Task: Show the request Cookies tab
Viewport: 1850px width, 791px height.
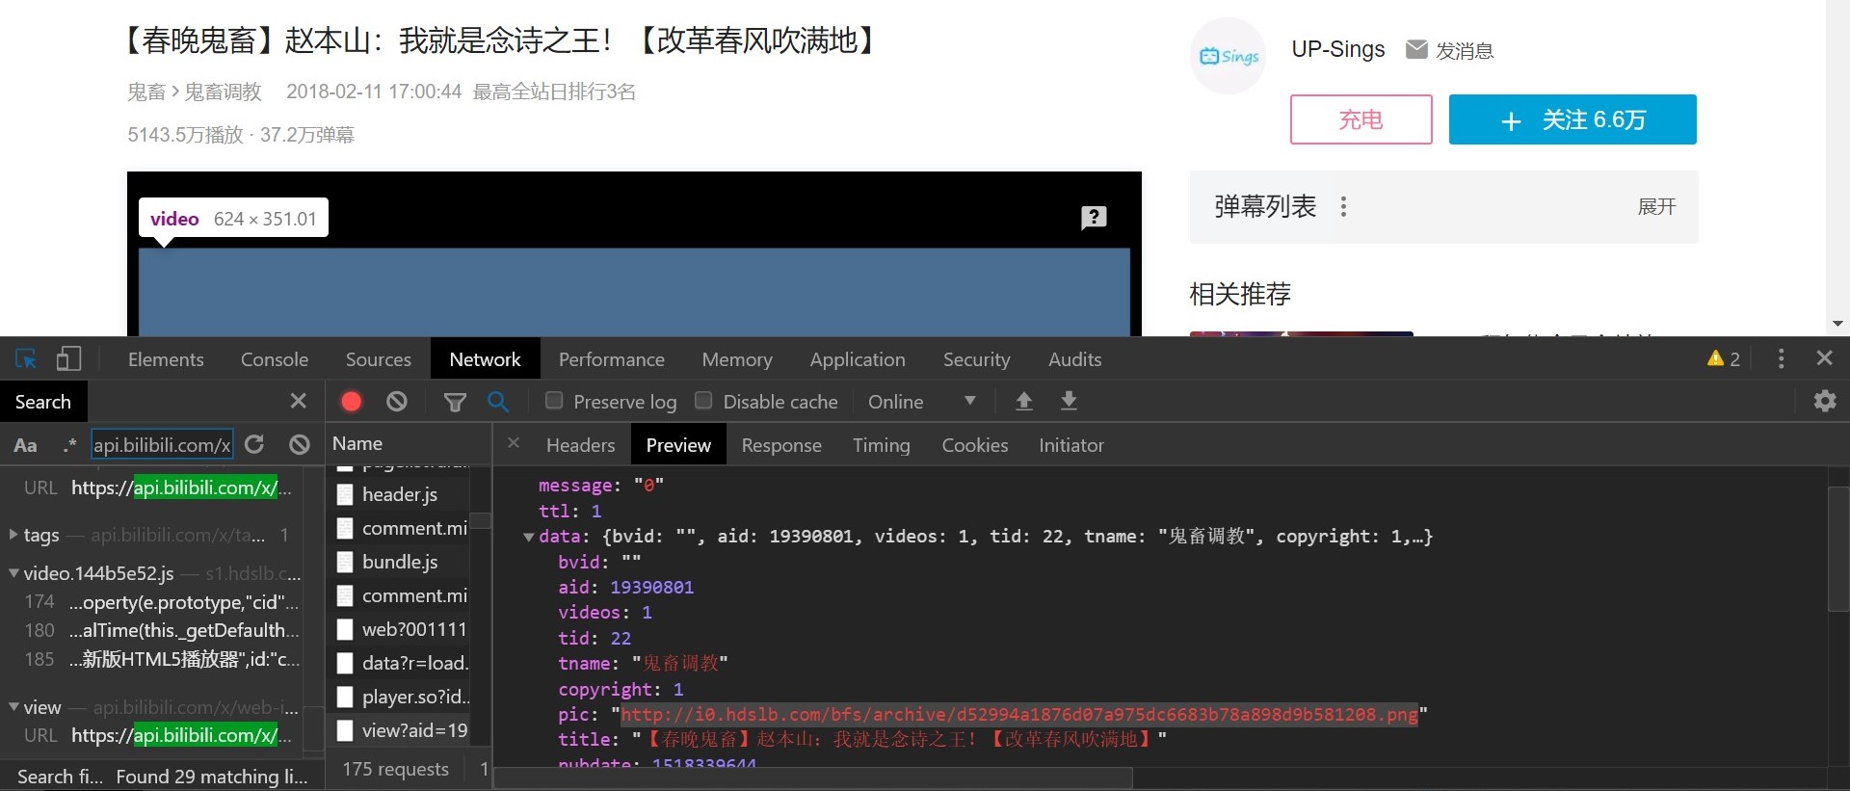Action: coord(975,445)
